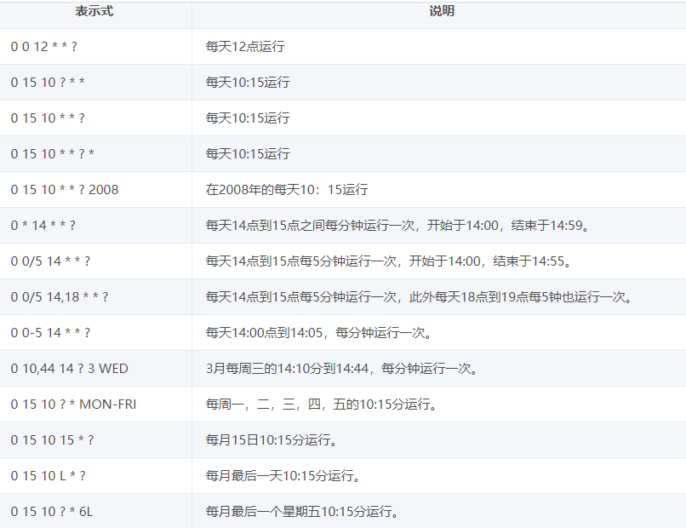This screenshot has height=528, width=686.
Task: Click the description 每天12点运行
Action: 243,47
